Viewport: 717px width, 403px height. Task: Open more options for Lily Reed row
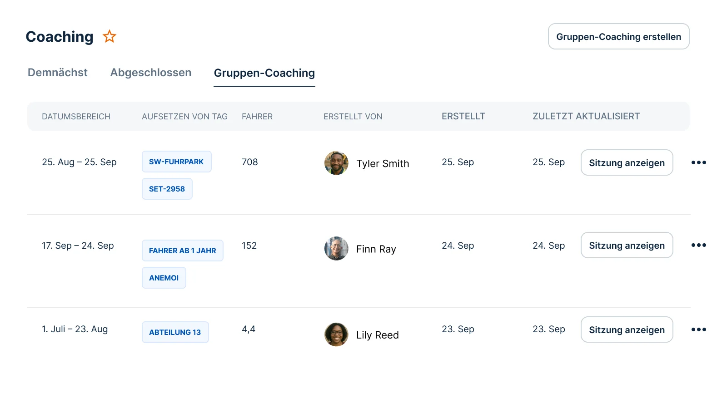[x=698, y=329]
